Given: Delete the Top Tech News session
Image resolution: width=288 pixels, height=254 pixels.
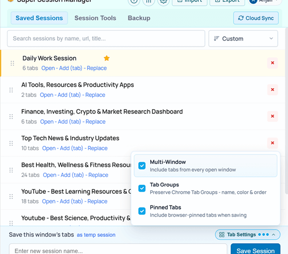Looking at the screenshot, I should click(x=272, y=143).
